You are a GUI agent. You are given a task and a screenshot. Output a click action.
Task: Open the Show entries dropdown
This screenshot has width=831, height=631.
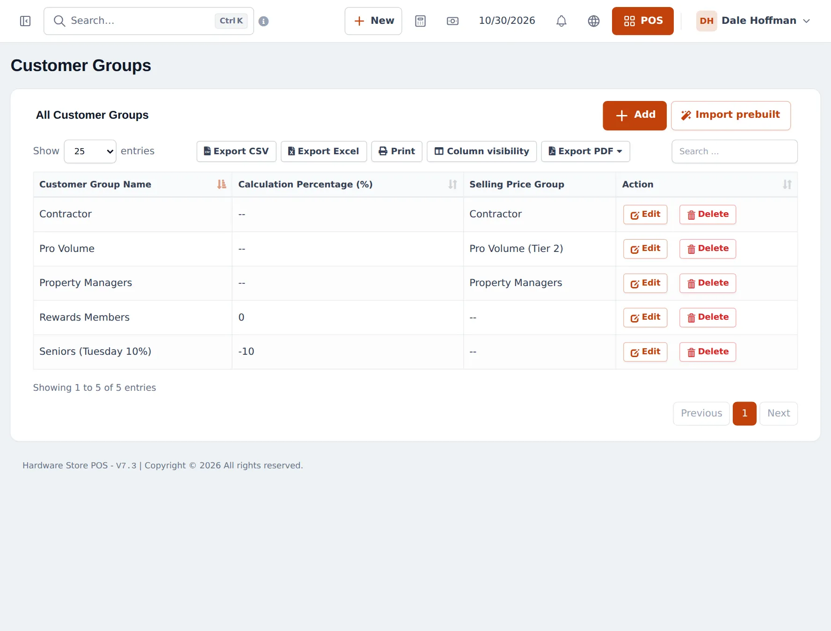[90, 151]
